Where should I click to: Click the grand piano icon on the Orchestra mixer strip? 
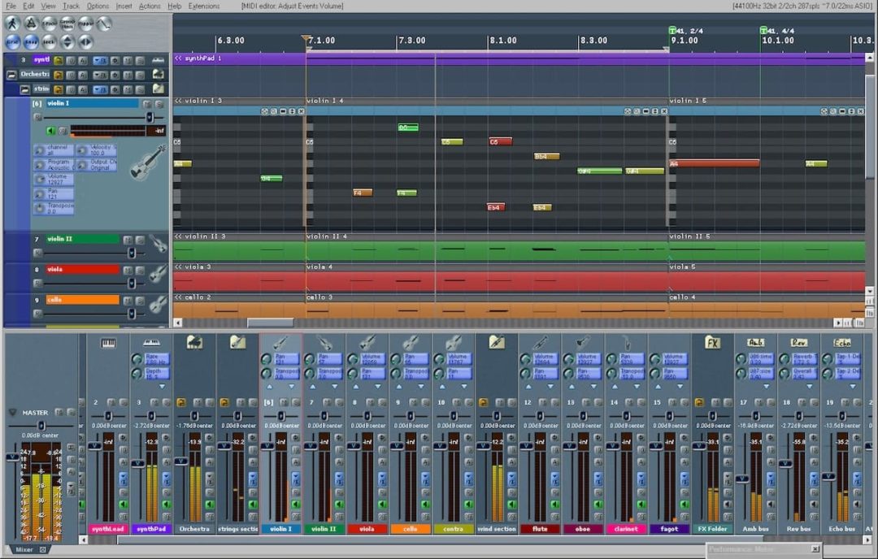click(x=193, y=341)
